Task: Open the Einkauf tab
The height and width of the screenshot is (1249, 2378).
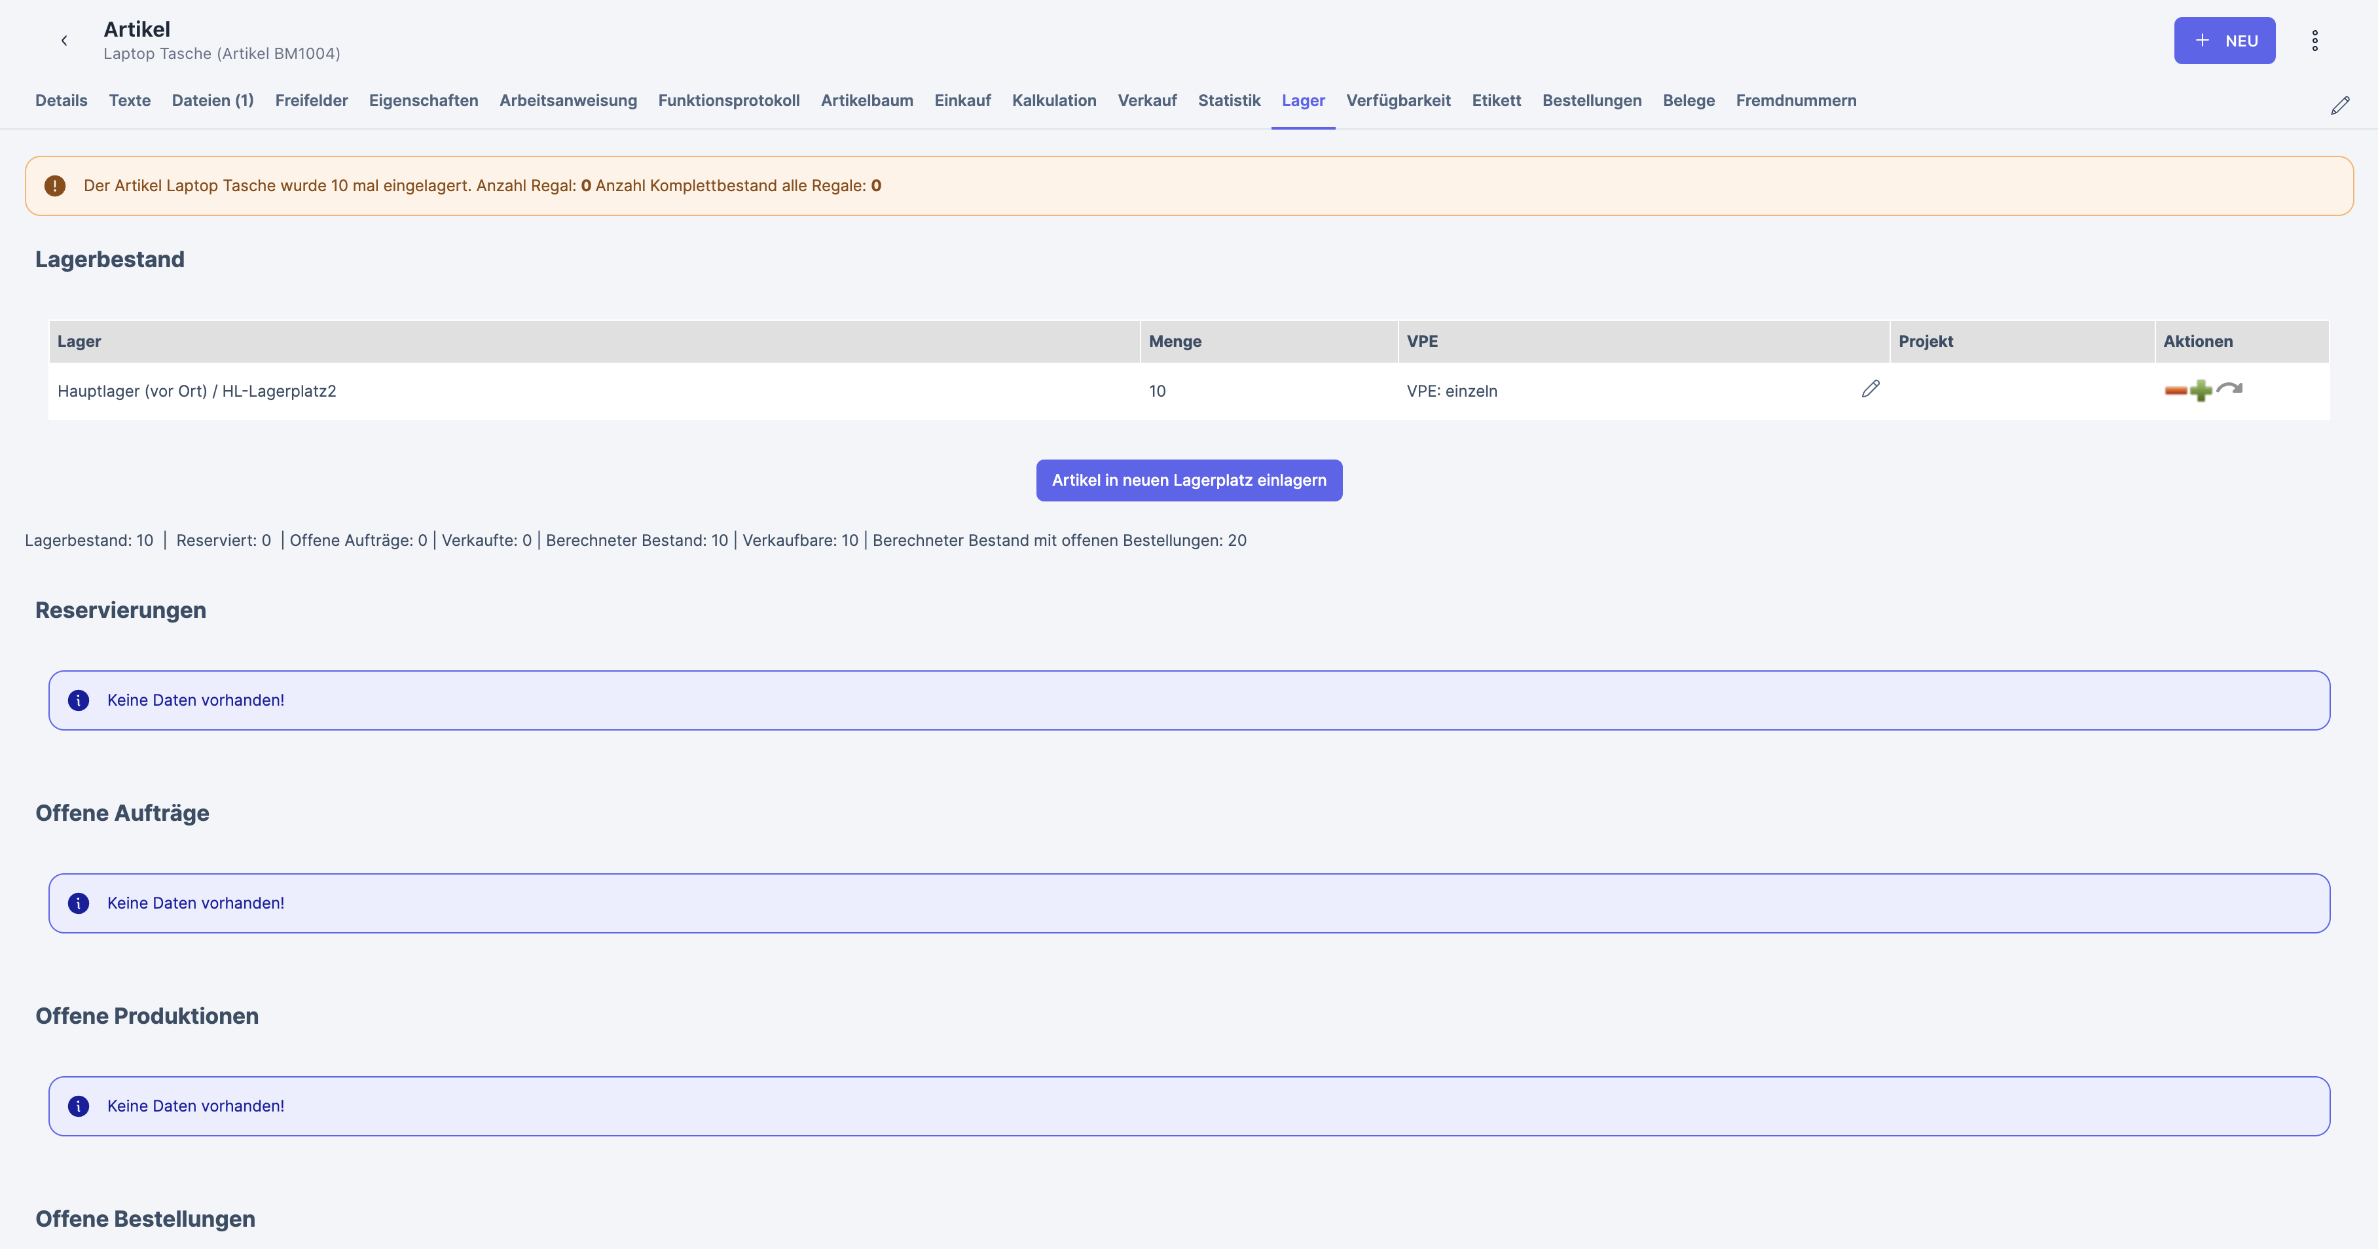Action: [x=962, y=101]
